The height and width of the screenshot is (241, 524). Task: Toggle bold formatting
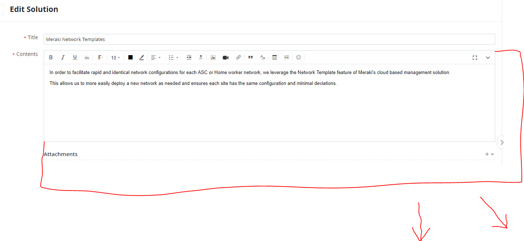point(51,57)
